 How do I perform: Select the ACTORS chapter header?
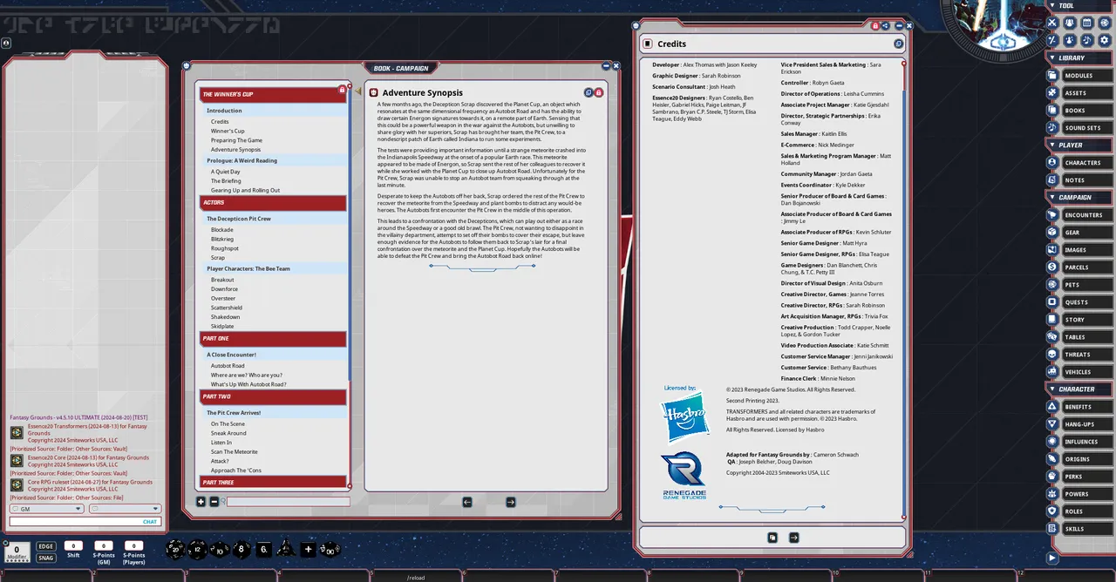(x=273, y=203)
